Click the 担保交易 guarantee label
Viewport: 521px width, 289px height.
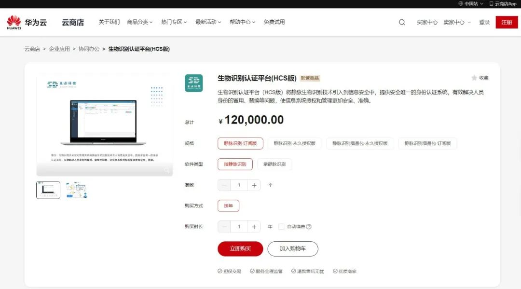[229, 272]
